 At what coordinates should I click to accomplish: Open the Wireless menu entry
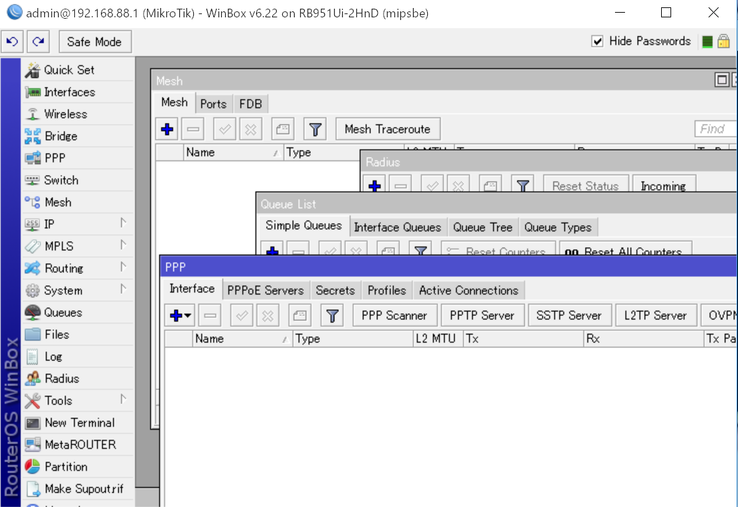[78, 114]
